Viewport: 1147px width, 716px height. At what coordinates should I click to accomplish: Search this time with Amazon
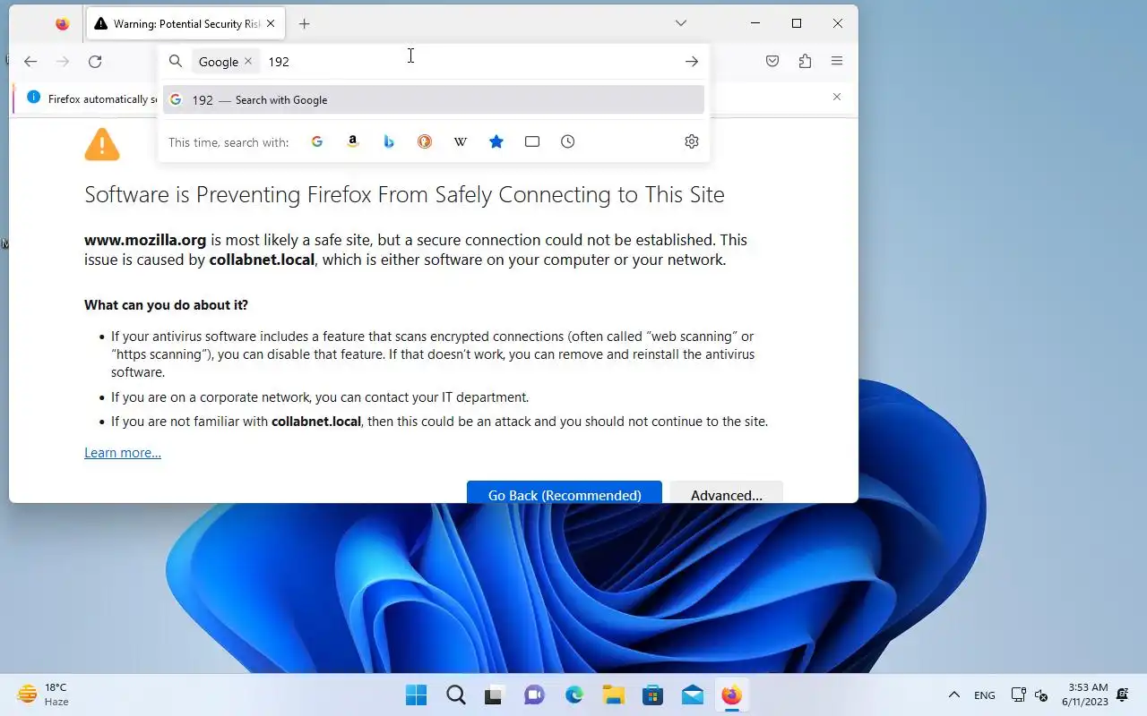353,141
